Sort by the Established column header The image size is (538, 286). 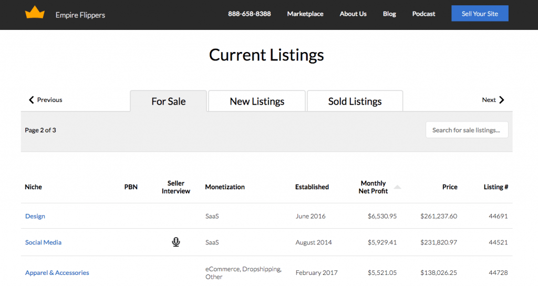click(x=312, y=187)
